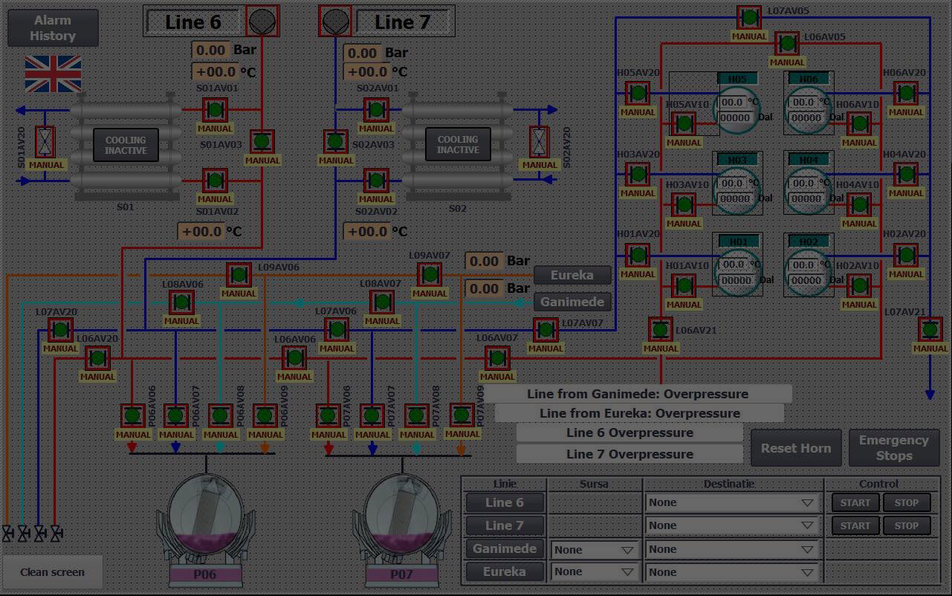Image resolution: width=952 pixels, height=596 pixels.
Task: Open the Destinatie dropdown for Line 6
Action: click(731, 502)
